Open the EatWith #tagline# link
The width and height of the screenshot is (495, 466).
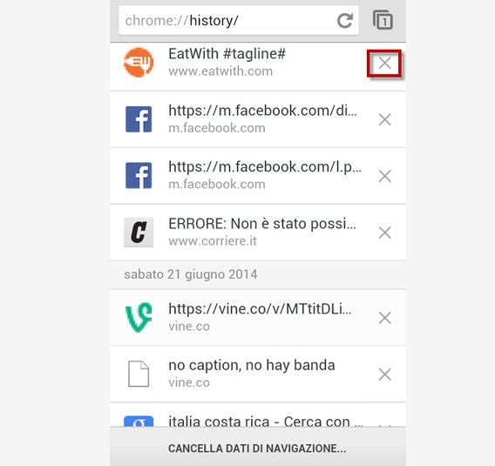(227, 54)
